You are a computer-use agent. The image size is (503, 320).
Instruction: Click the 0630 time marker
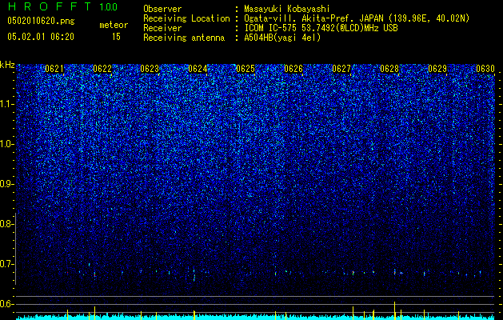[485, 69]
